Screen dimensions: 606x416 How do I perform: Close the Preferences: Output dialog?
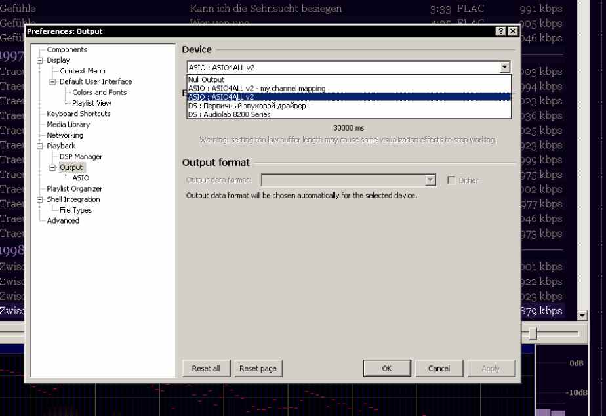(512, 31)
